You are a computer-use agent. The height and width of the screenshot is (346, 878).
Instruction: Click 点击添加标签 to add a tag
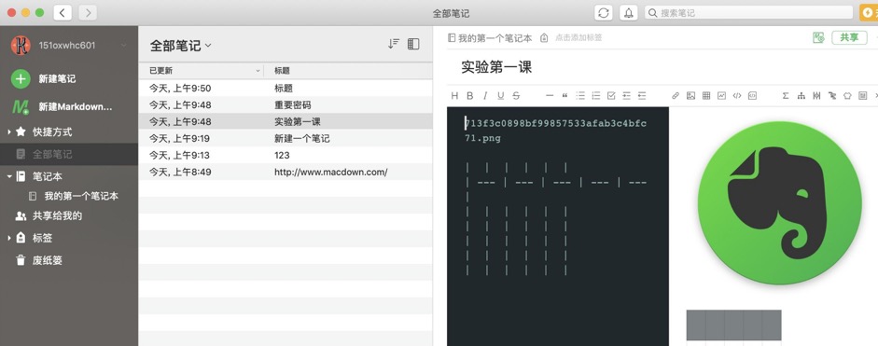click(x=578, y=37)
